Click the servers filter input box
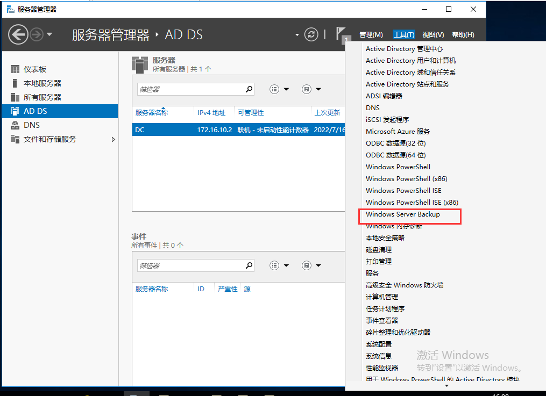This screenshot has width=546, height=396. tap(191, 89)
